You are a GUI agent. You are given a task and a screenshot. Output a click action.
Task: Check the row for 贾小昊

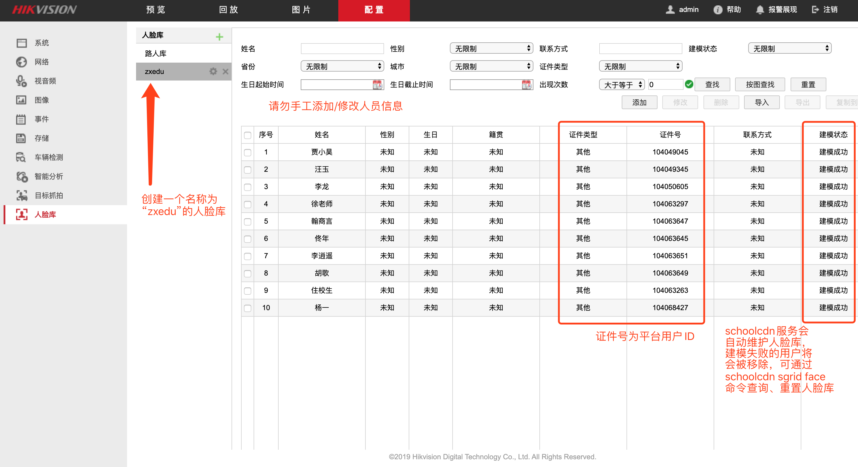pos(248,152)
